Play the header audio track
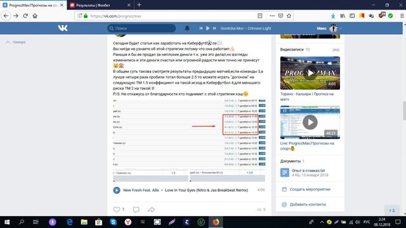This screenshot has height=228, width=406. coord(207,28)
